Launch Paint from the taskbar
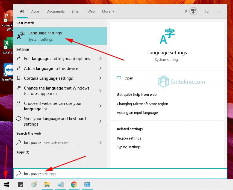Viewport: 233px width, 190px height. point(34,185)
